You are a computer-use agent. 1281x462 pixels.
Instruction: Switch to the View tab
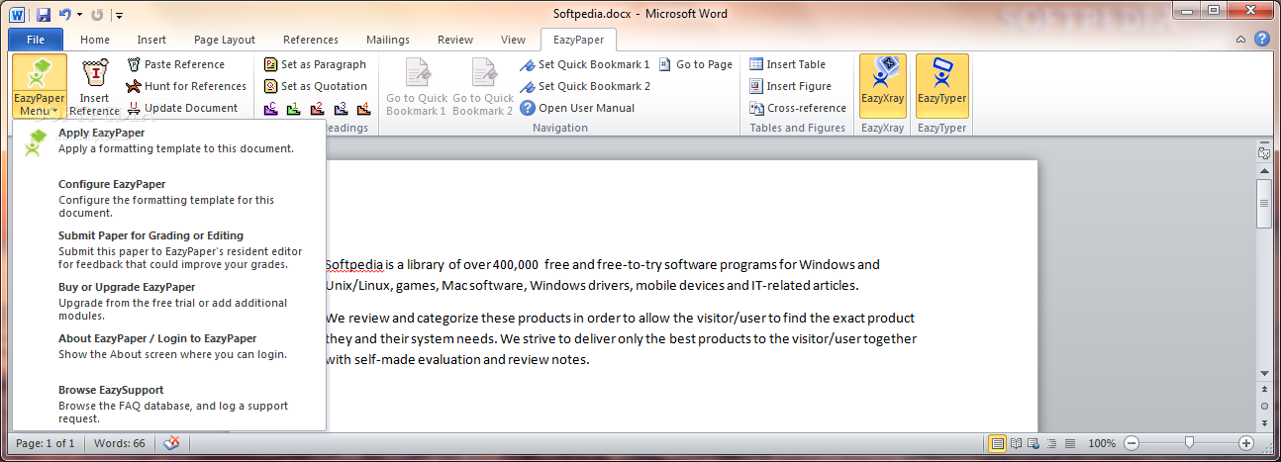513,40
